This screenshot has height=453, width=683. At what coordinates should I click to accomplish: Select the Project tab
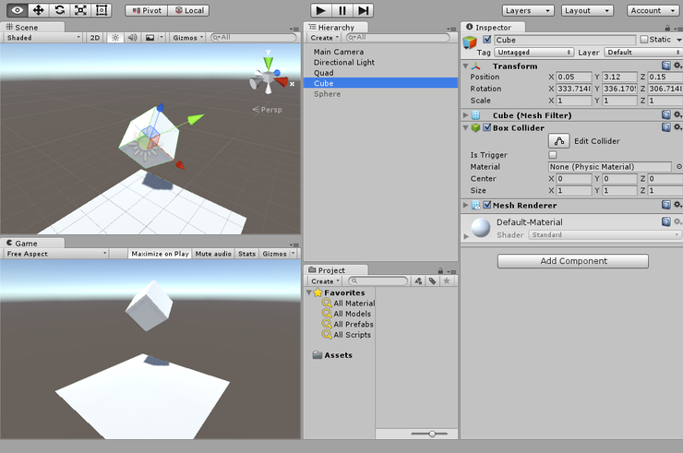tap(335, 270)
